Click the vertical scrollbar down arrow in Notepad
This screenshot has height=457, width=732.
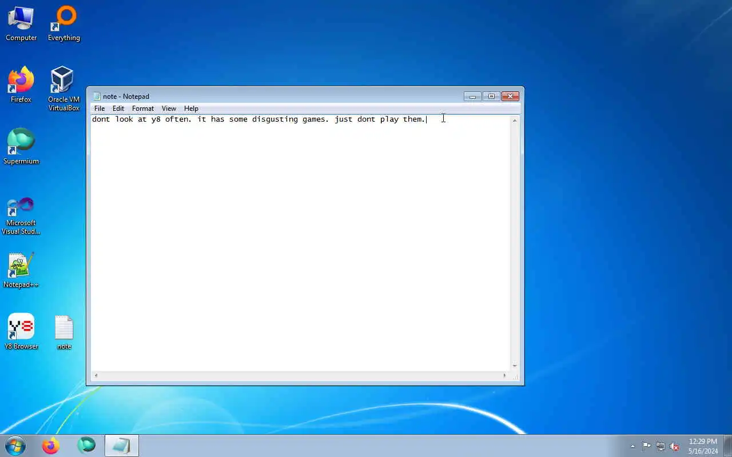click(515, 366)
